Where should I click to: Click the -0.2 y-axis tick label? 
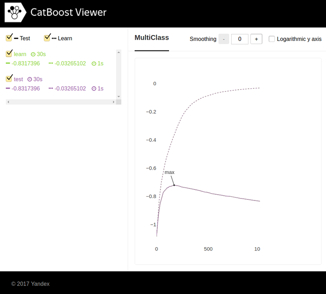[x=151, y=112]
